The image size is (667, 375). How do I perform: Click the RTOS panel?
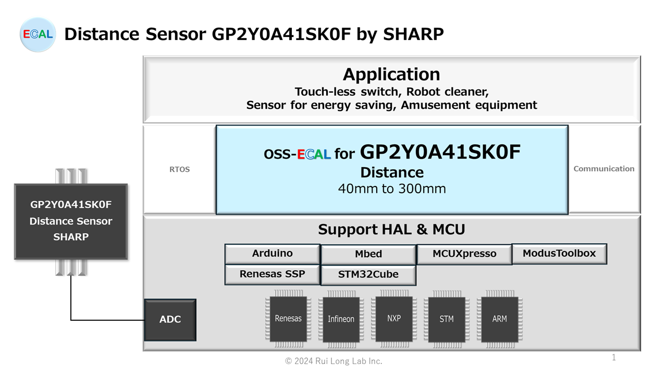[x=179, y=169]
